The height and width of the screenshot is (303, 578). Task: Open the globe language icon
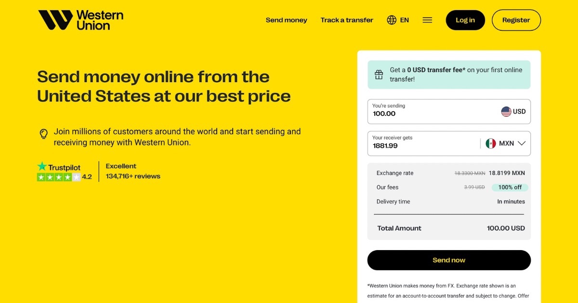point(391,20)
